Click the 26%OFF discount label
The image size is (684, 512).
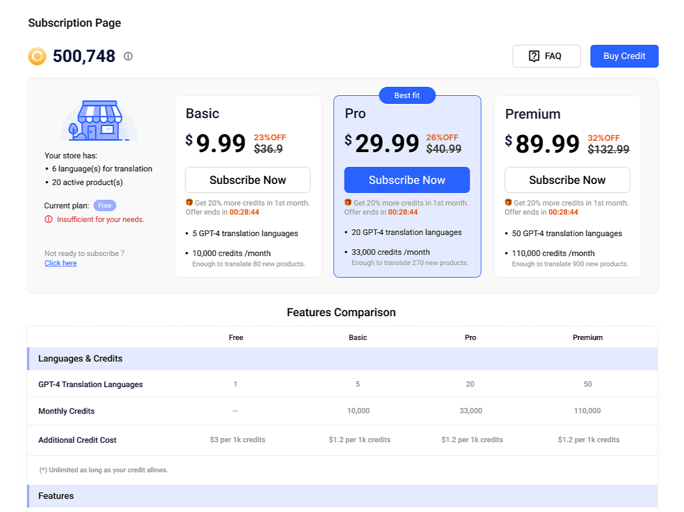[442, 137]
